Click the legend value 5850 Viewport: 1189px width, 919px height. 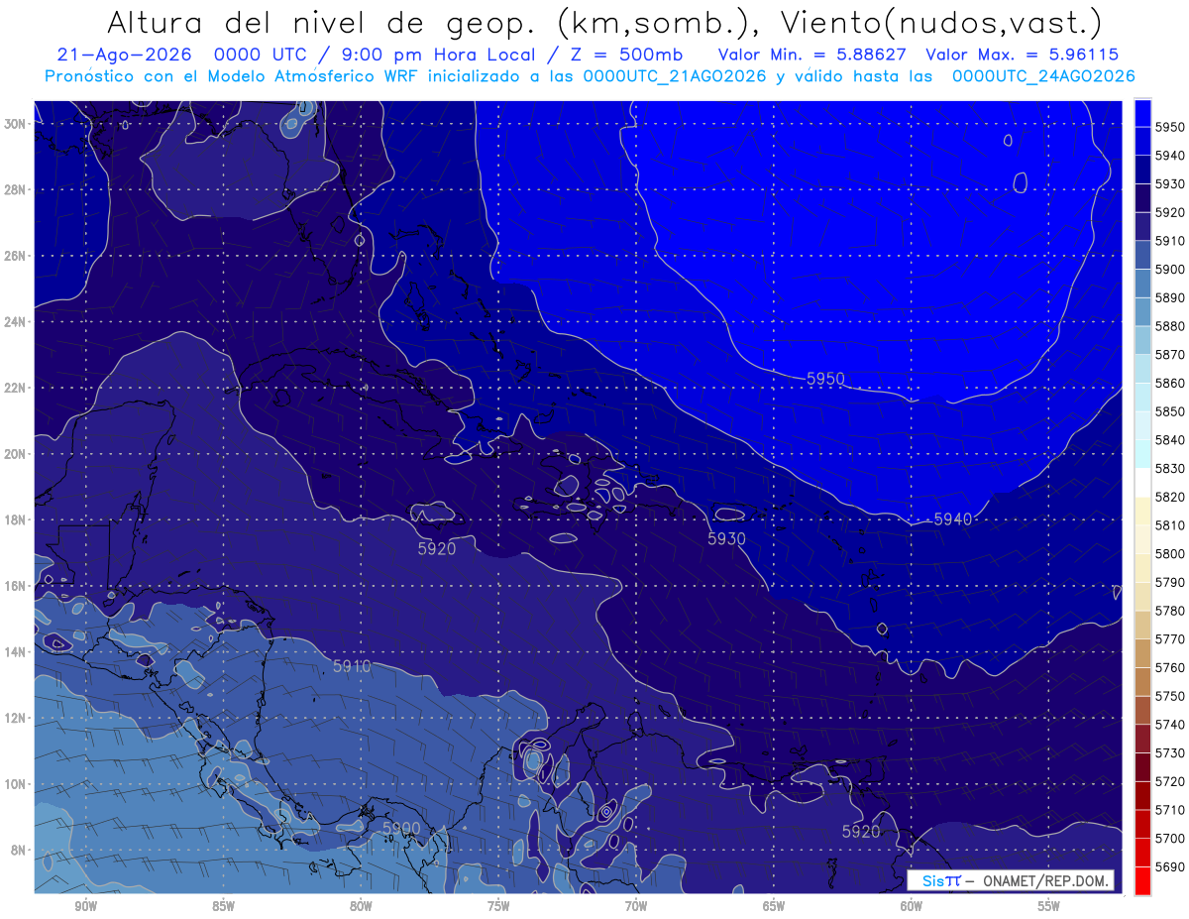click(x=1170, y=411)
